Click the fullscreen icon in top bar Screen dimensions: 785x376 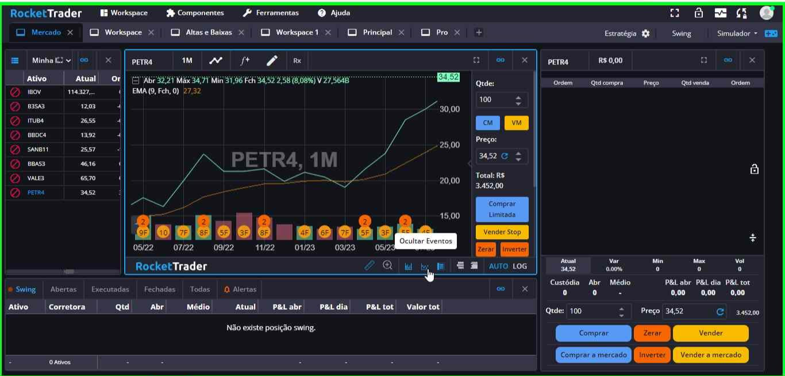(675, 13)
